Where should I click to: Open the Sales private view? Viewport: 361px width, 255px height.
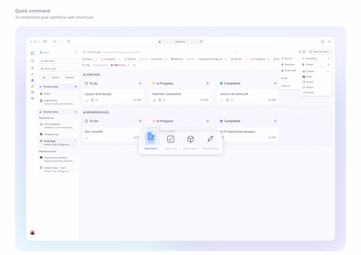click(x=58, y=94)
